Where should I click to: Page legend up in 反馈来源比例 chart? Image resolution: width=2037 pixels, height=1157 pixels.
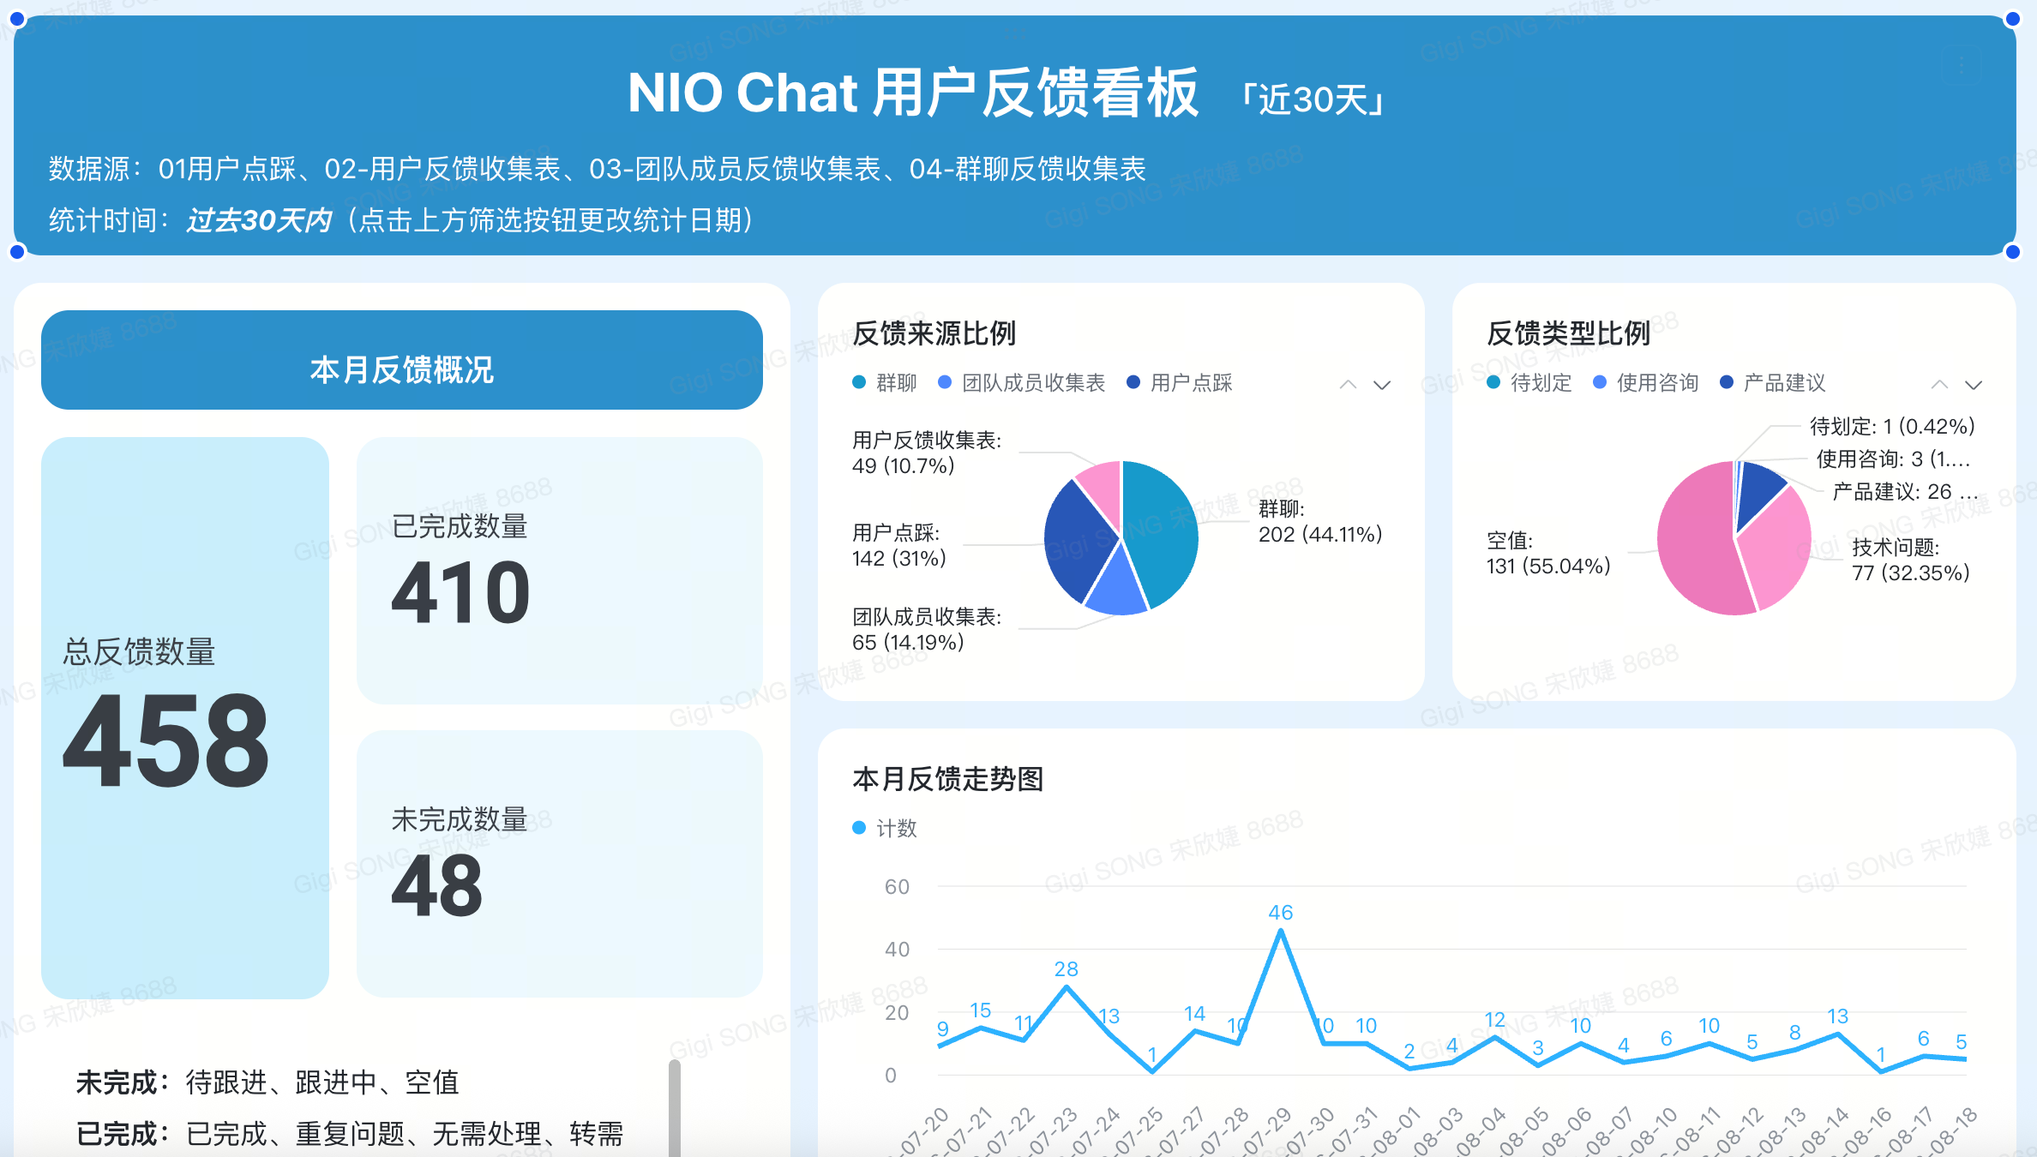(1348, 385)
